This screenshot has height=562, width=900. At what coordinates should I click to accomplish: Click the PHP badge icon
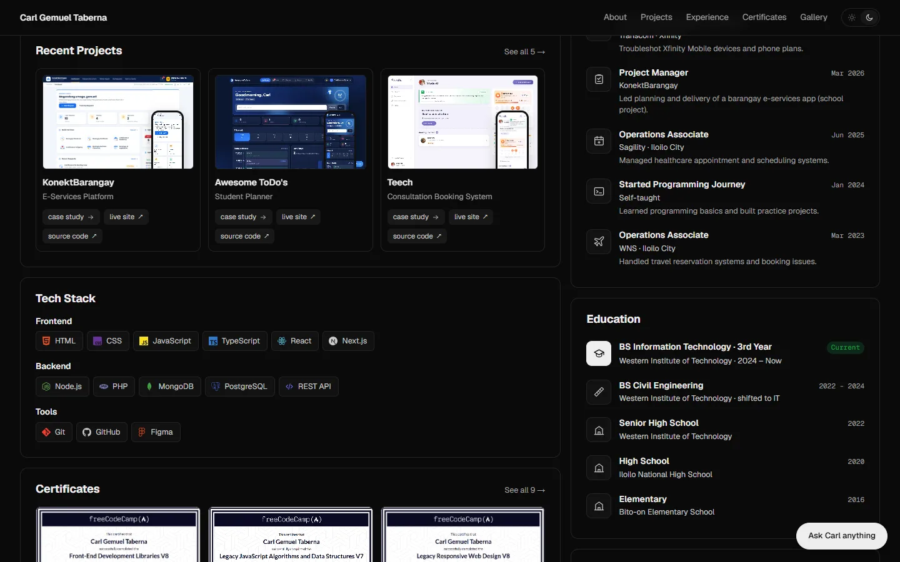104,387
